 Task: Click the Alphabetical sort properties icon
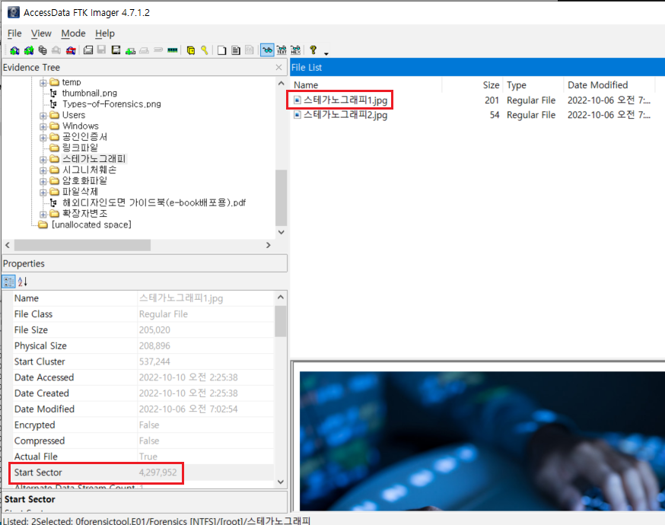point(23,282)
